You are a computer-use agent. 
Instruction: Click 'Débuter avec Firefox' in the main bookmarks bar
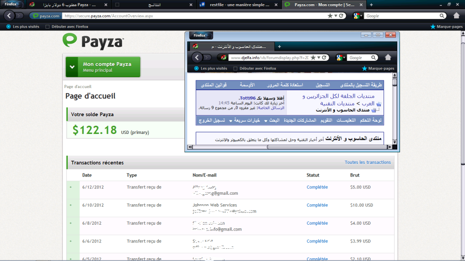[x=67, y=27]
